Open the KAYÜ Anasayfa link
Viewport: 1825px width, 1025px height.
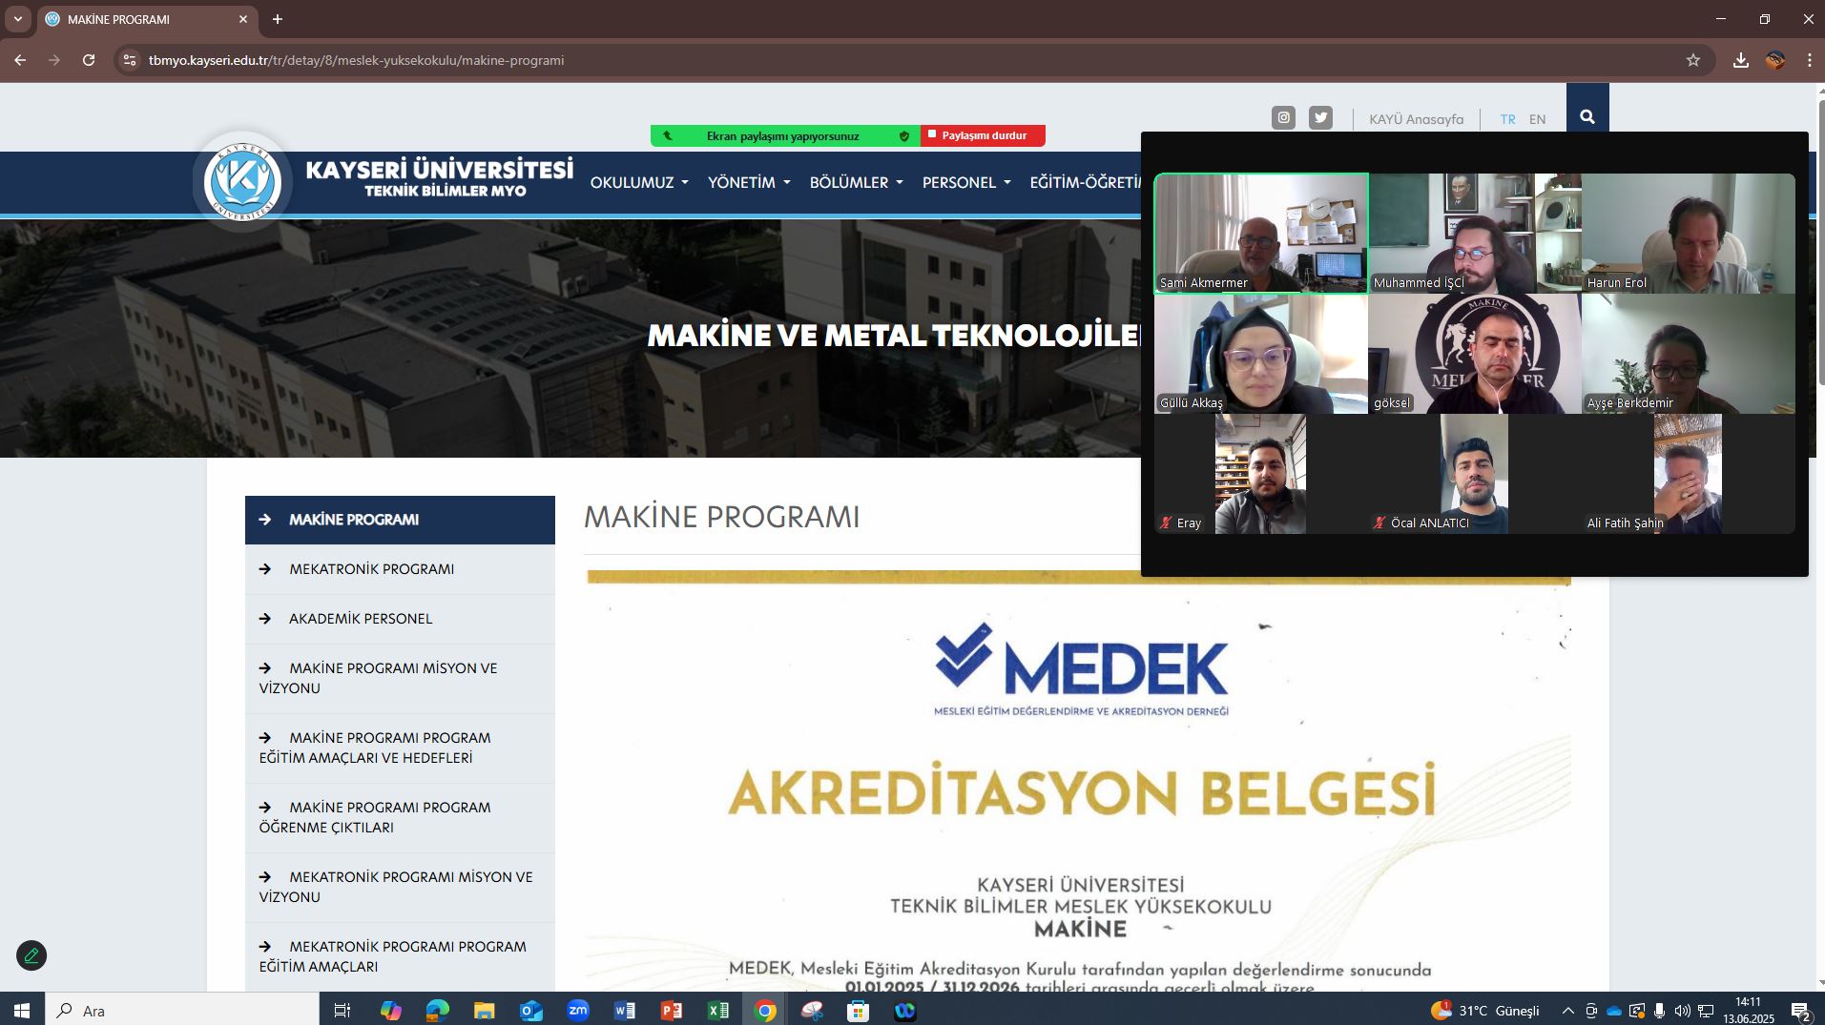[x=1416, y=119]
